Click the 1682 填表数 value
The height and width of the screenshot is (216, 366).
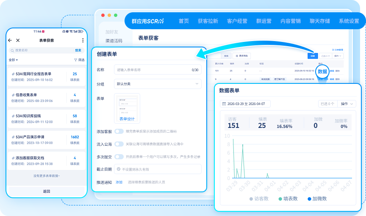pos(75,137)
